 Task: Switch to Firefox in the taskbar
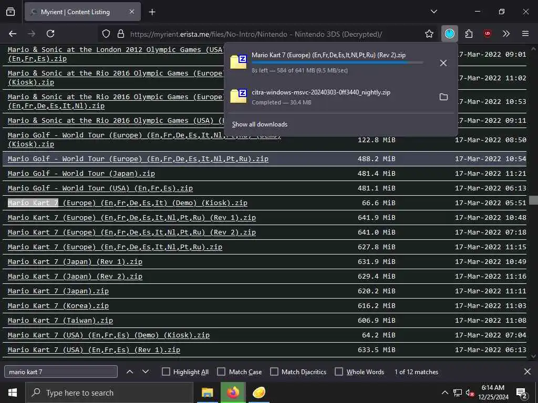233,393
